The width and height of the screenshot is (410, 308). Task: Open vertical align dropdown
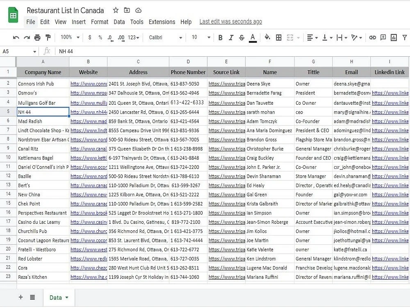pos(327,38)
